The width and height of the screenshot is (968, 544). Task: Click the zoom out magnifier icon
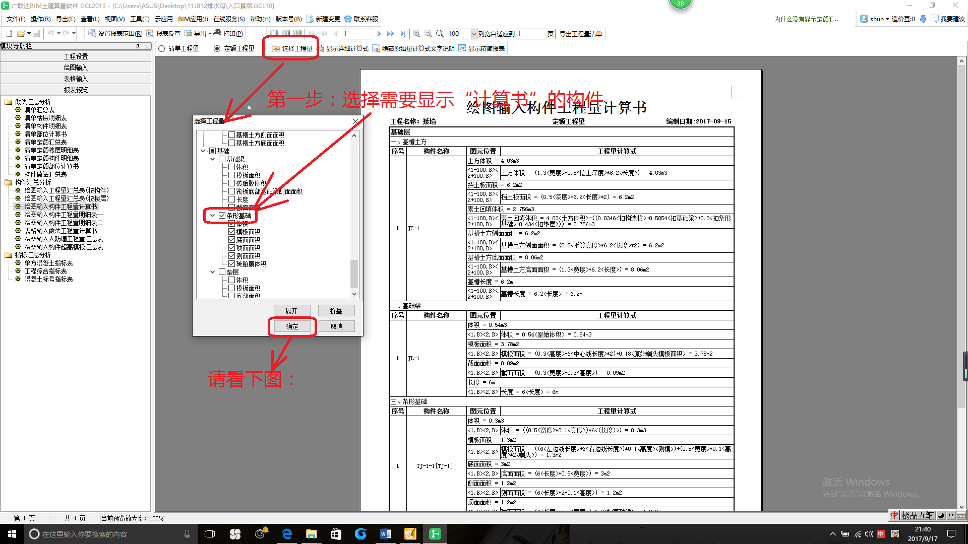[x=428, y=34]
